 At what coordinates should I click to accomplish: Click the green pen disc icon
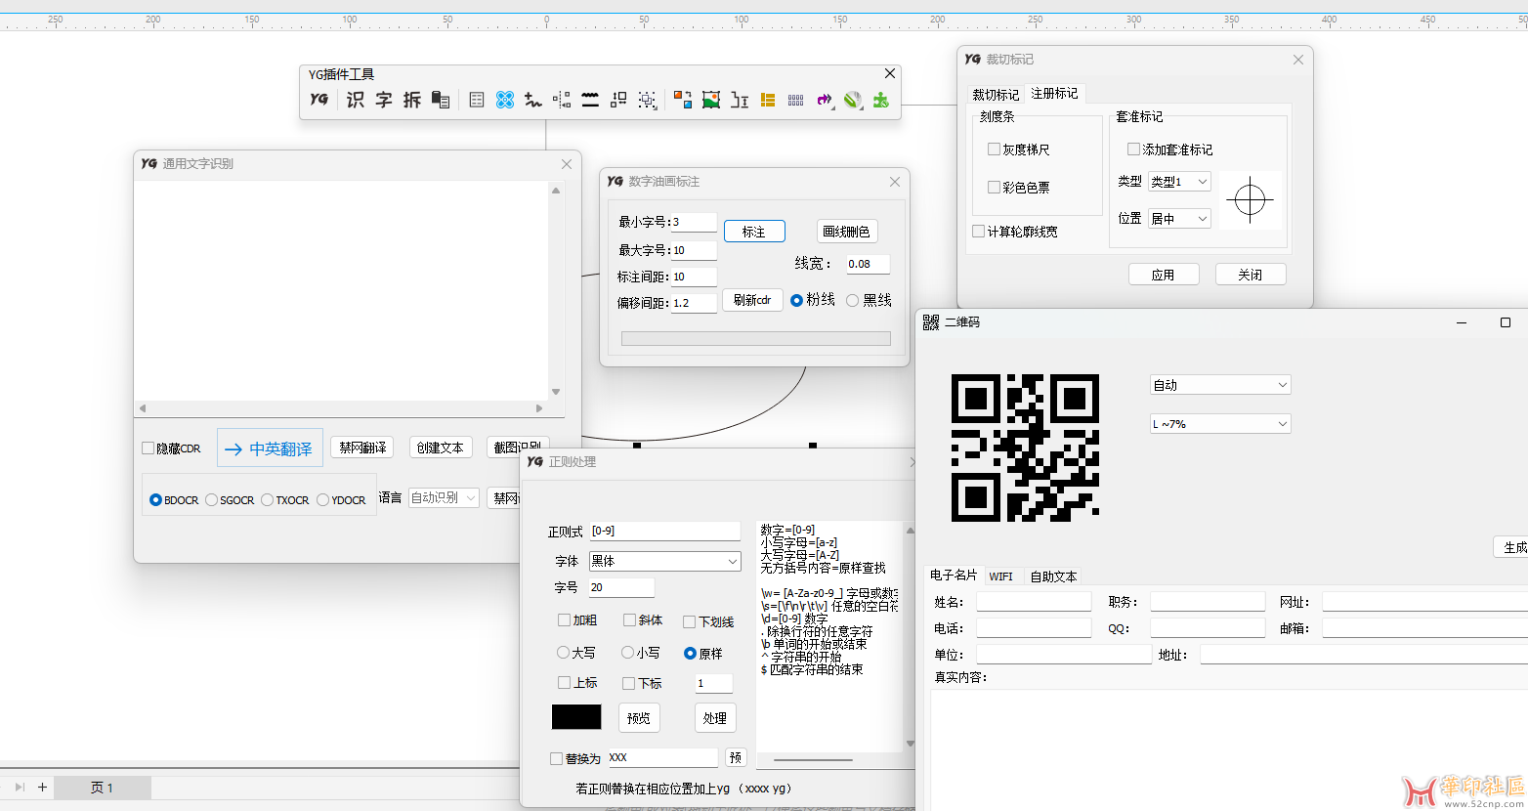pyautogui.click(x=853, y=100)
